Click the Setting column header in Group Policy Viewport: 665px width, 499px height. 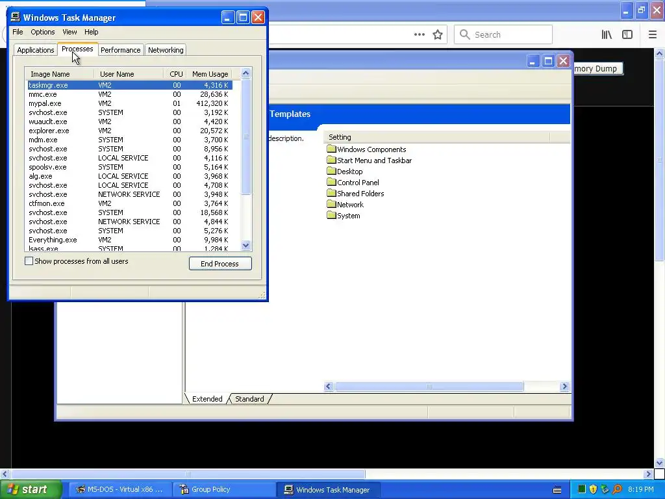tap(436, 137)
